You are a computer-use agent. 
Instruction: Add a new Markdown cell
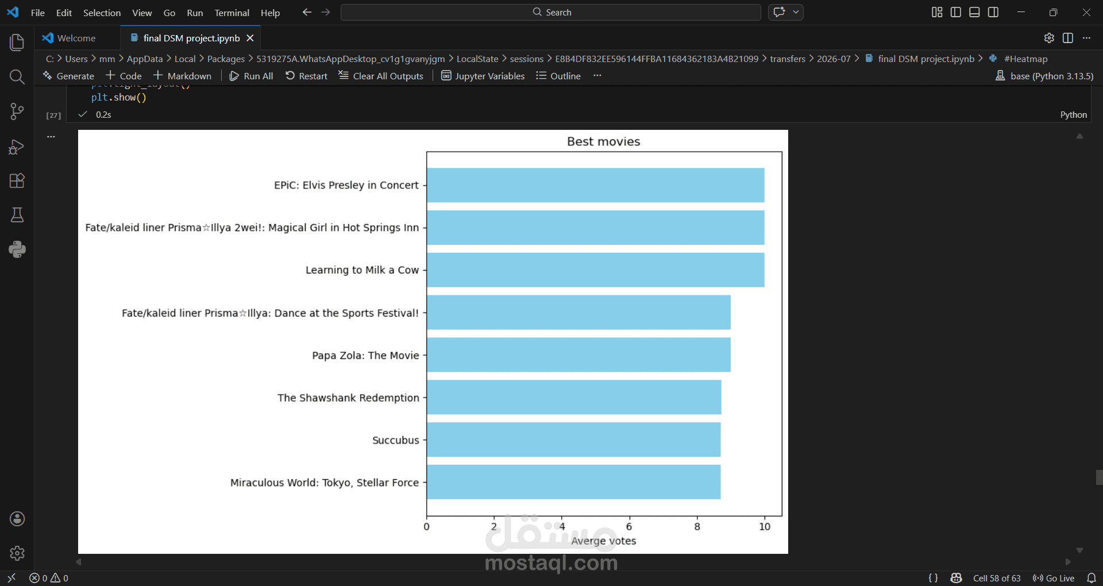pyautogui.click(x=182, y=76)
